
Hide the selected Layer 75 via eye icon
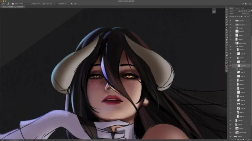(230, 66)
